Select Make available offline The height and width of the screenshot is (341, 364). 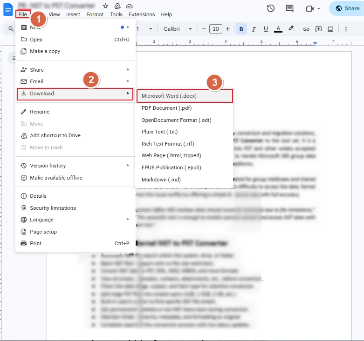(76, 178)
